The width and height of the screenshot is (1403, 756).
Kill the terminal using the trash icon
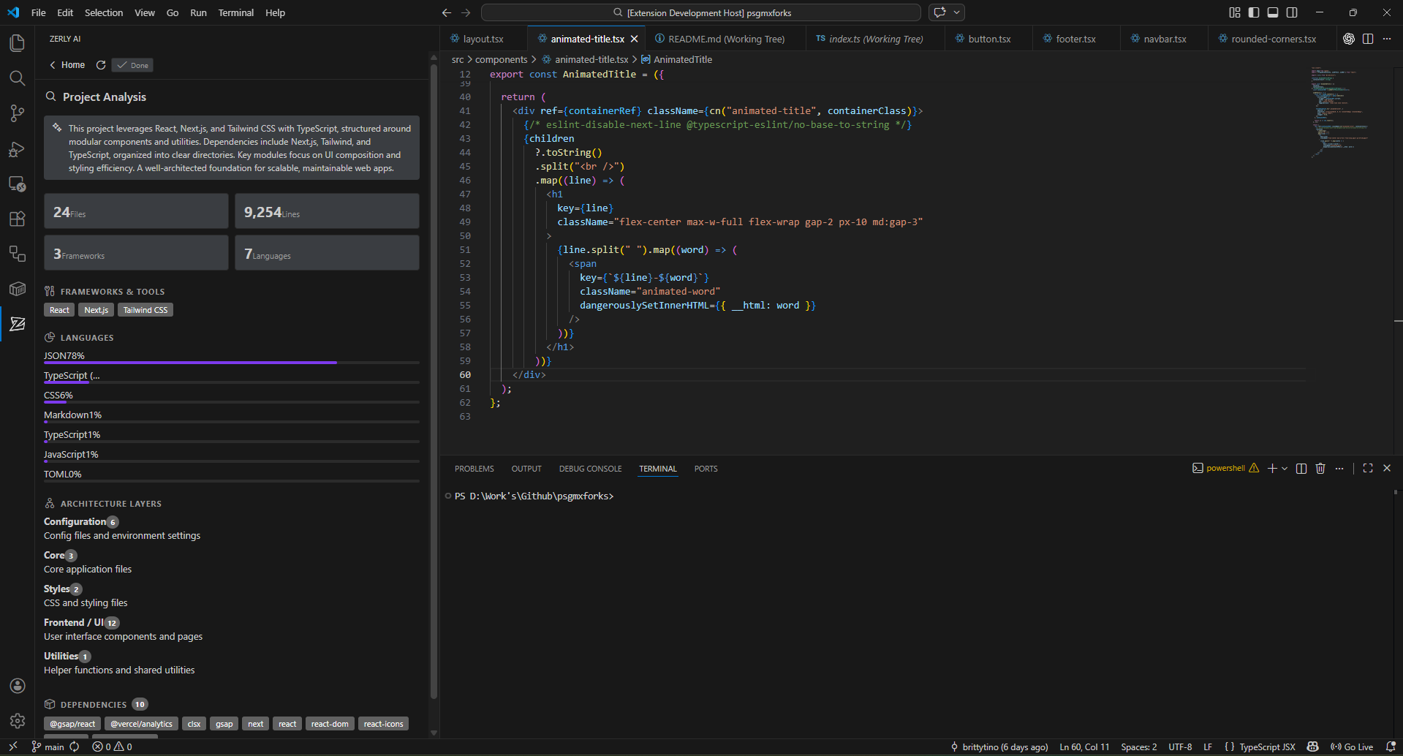tap(1320, 468)
